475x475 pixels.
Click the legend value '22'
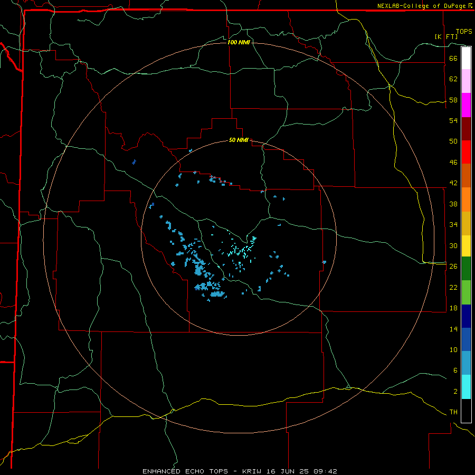pyautogui.click(x=453, y=287)
